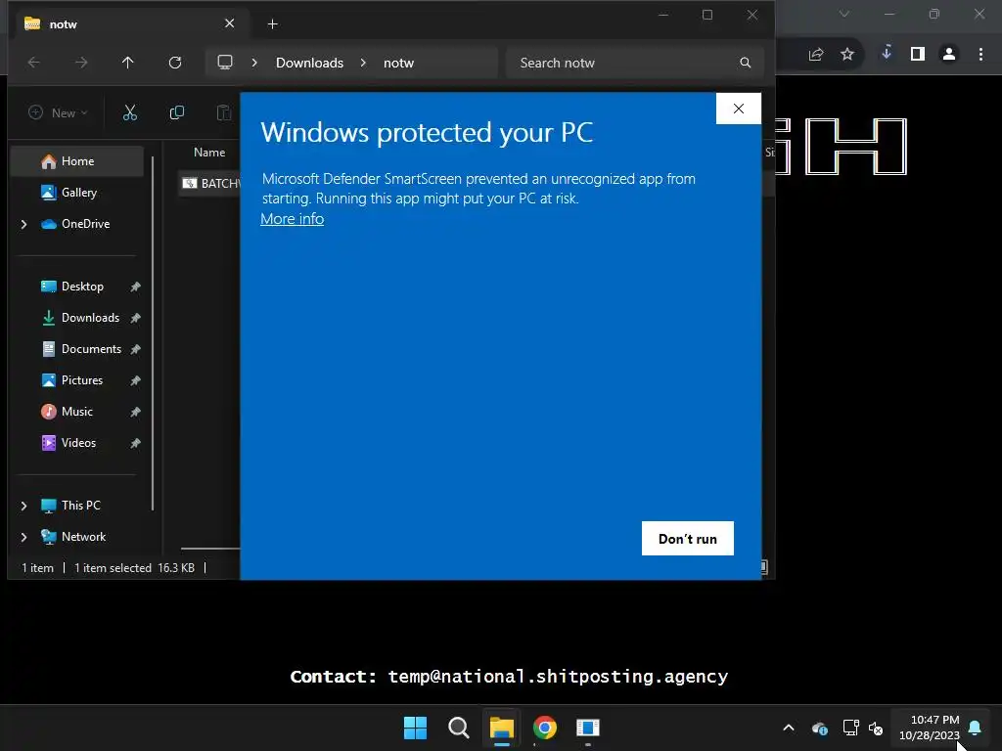The height and width of the screenshot is (751, 1002).
Task: Expand the Network tree node
Action: [23, 537]
